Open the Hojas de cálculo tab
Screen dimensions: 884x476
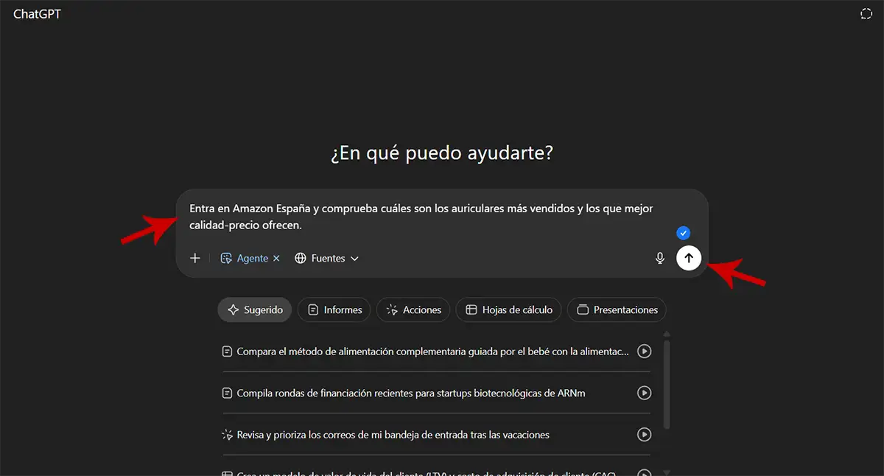[508, 310]
